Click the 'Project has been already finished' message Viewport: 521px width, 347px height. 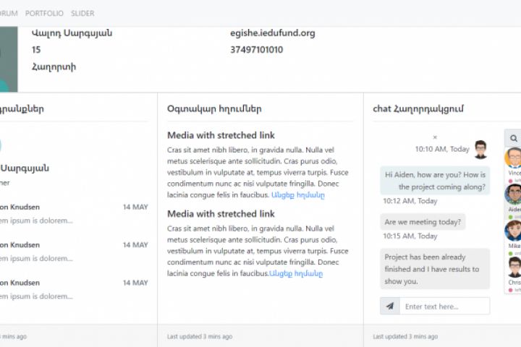point(434,269)
